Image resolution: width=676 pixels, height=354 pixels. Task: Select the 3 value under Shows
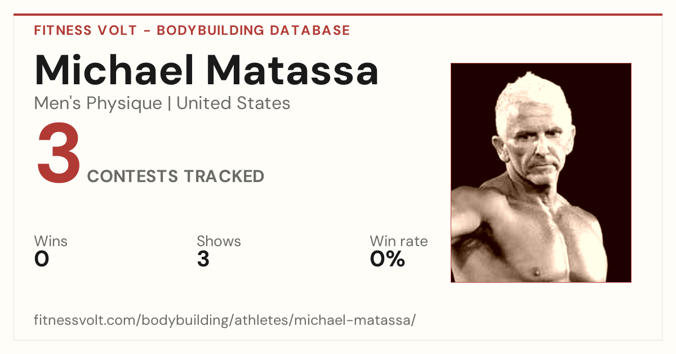pyautogui.click(x=203, y=259)
